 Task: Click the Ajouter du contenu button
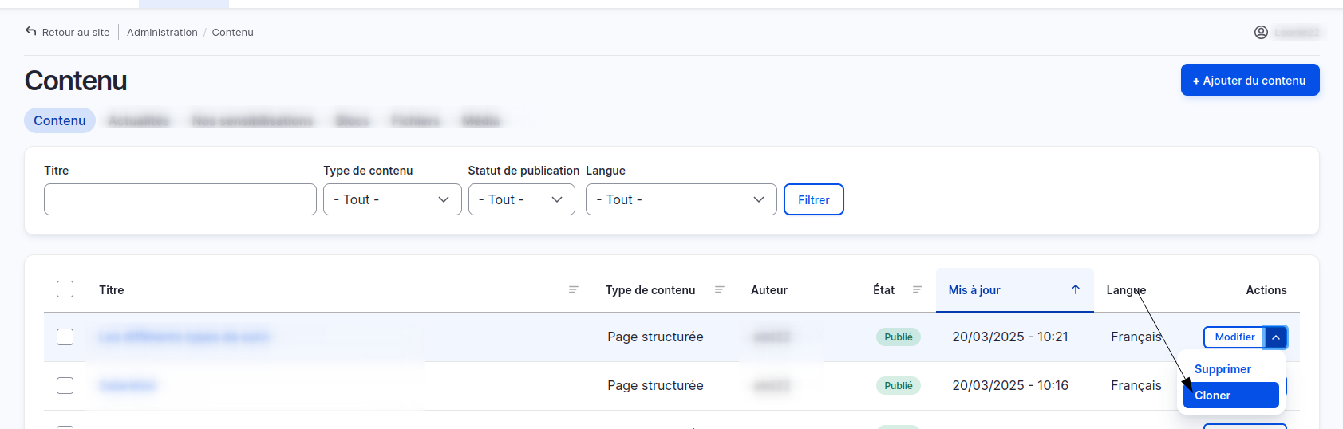click(x=1250, y=80)
